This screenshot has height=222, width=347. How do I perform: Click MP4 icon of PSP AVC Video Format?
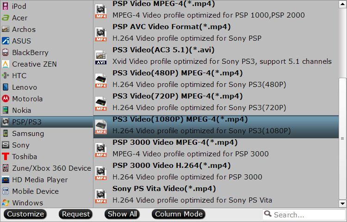pyautogui.click(x=101, y=34)
